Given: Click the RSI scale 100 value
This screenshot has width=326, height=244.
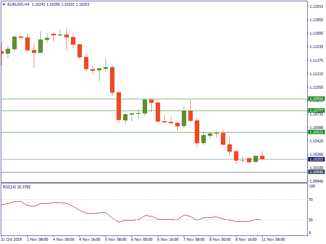Looking at the screenshot, I should click(312, 186).
